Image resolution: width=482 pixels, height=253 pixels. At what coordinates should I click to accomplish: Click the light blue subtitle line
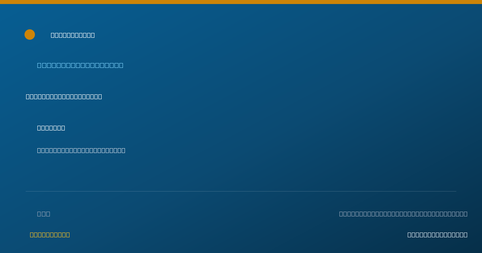coord(80,65)
